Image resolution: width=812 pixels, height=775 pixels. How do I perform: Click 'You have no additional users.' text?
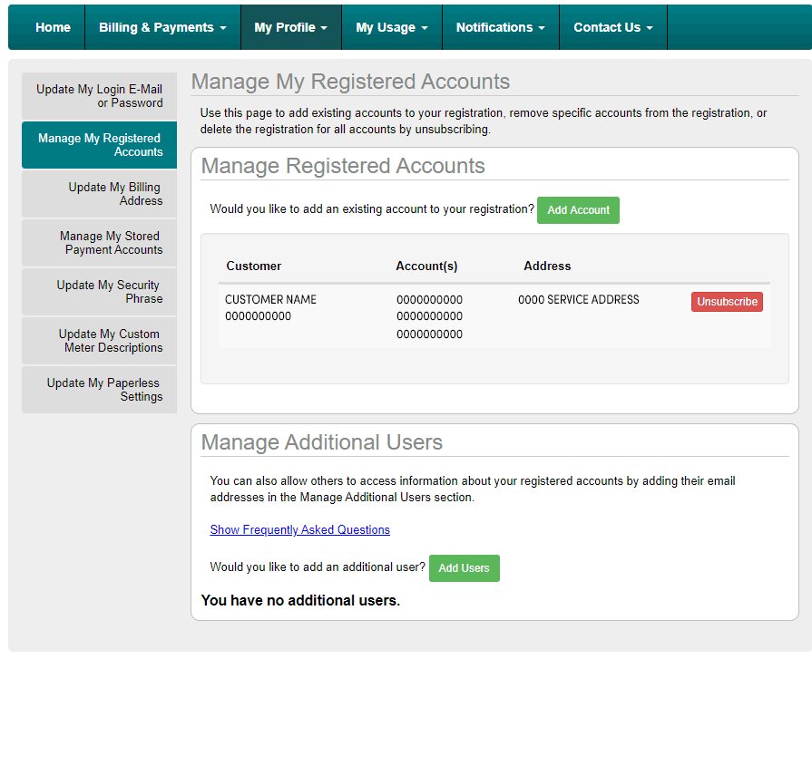pos(300,600)
